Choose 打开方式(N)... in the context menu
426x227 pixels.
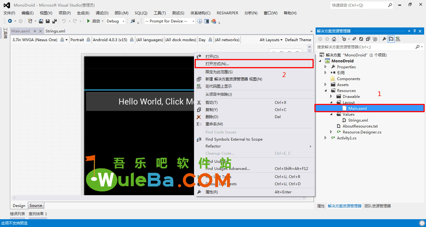coord(254,64)
